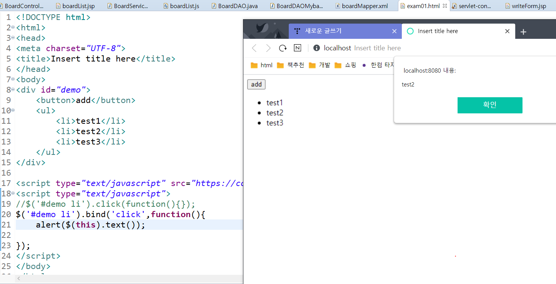Click the <li>test1</li> code line
The height and width of the screenshot is (284, 556).
pos(91,121)
